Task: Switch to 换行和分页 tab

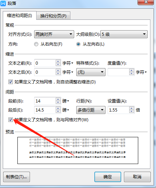Action: tap(53, 16)
